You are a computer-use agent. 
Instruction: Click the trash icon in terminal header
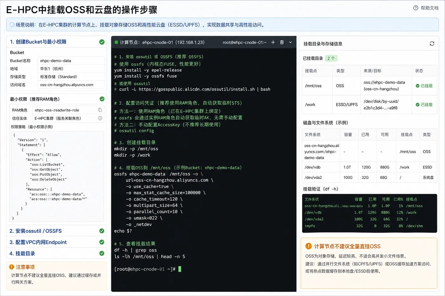[282, 42]
